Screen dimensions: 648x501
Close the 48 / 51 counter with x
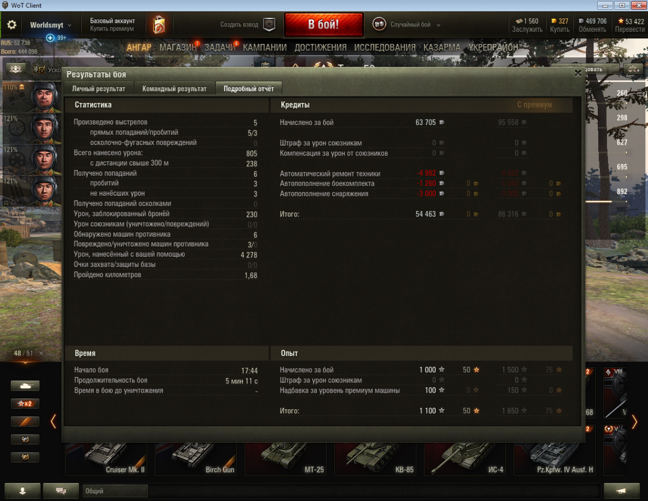42,353
